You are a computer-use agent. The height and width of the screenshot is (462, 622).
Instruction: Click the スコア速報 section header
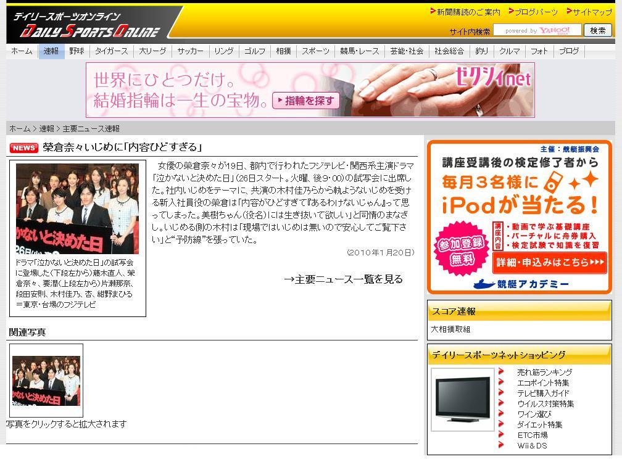click(x=520, y=311)
